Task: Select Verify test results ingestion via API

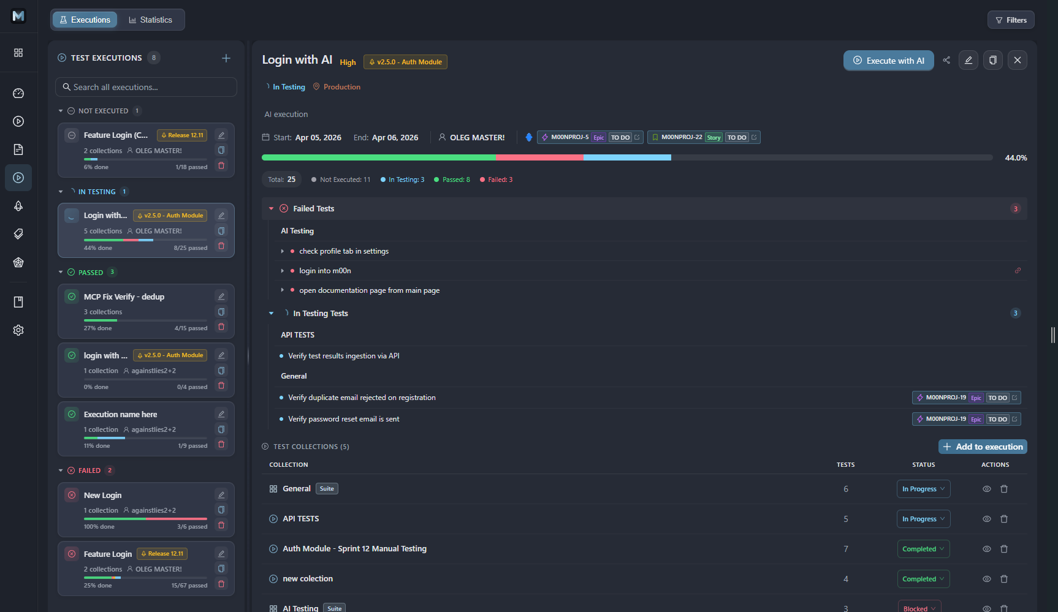Action: coord(343,356)
